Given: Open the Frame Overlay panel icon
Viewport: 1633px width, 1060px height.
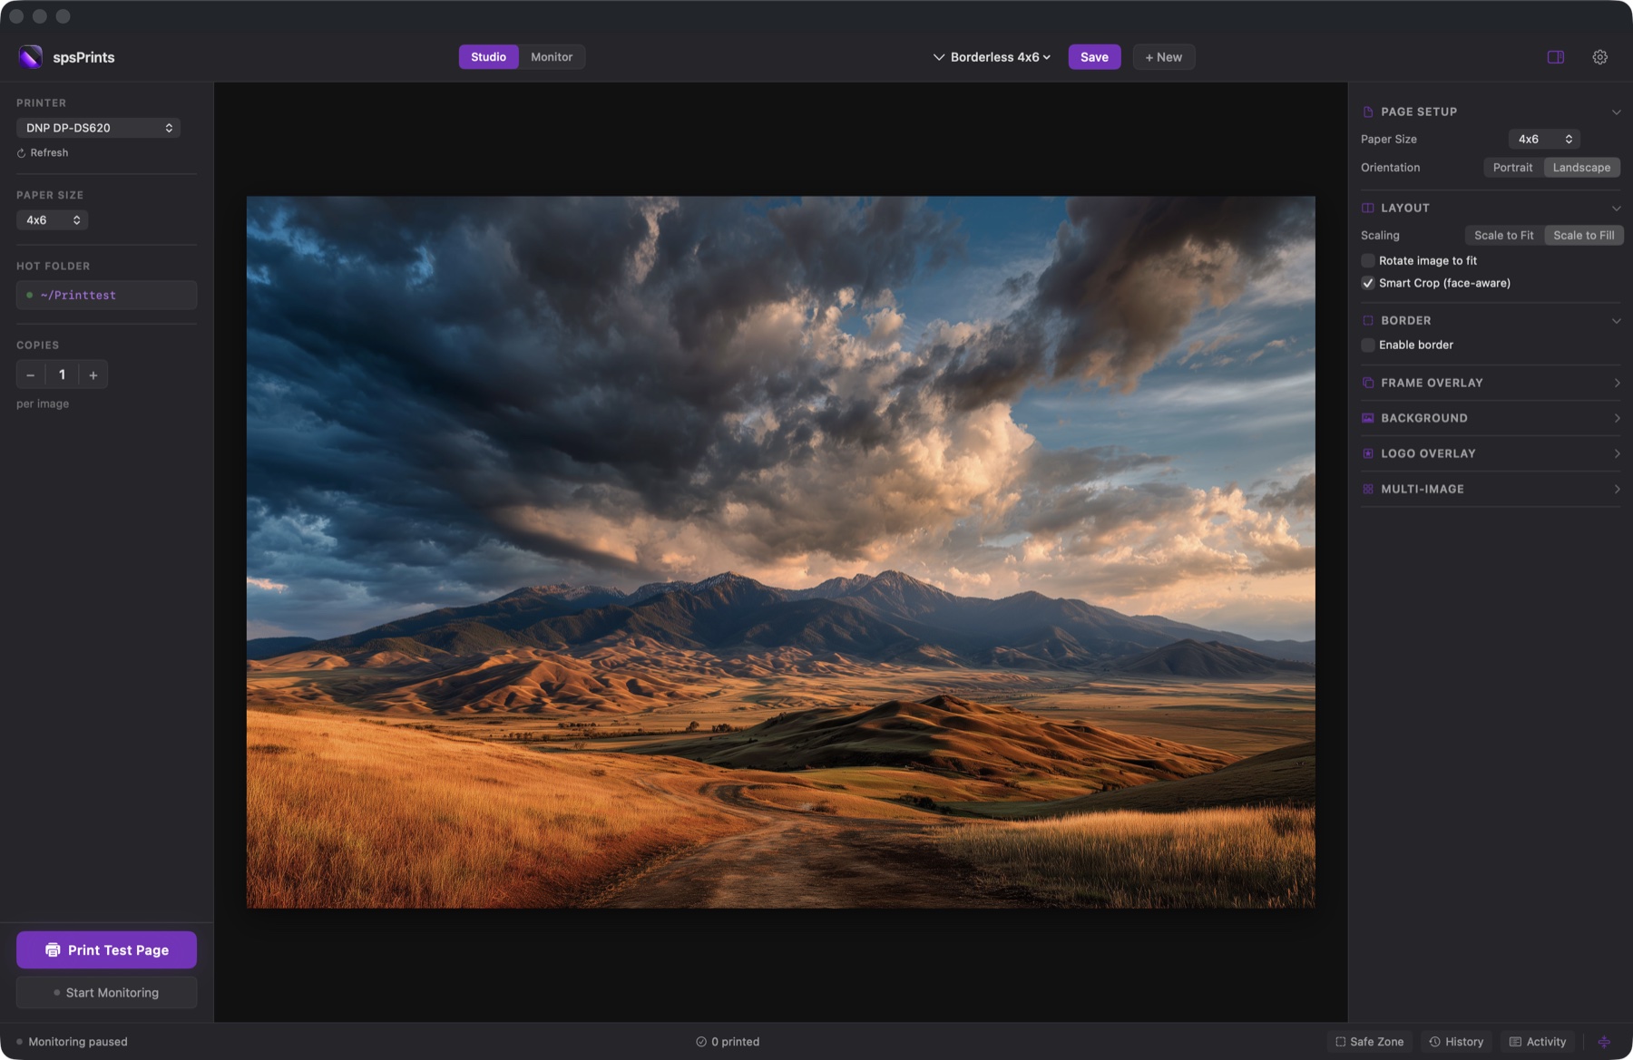Looking at the screenshot, I should [x=1368, y=383].
